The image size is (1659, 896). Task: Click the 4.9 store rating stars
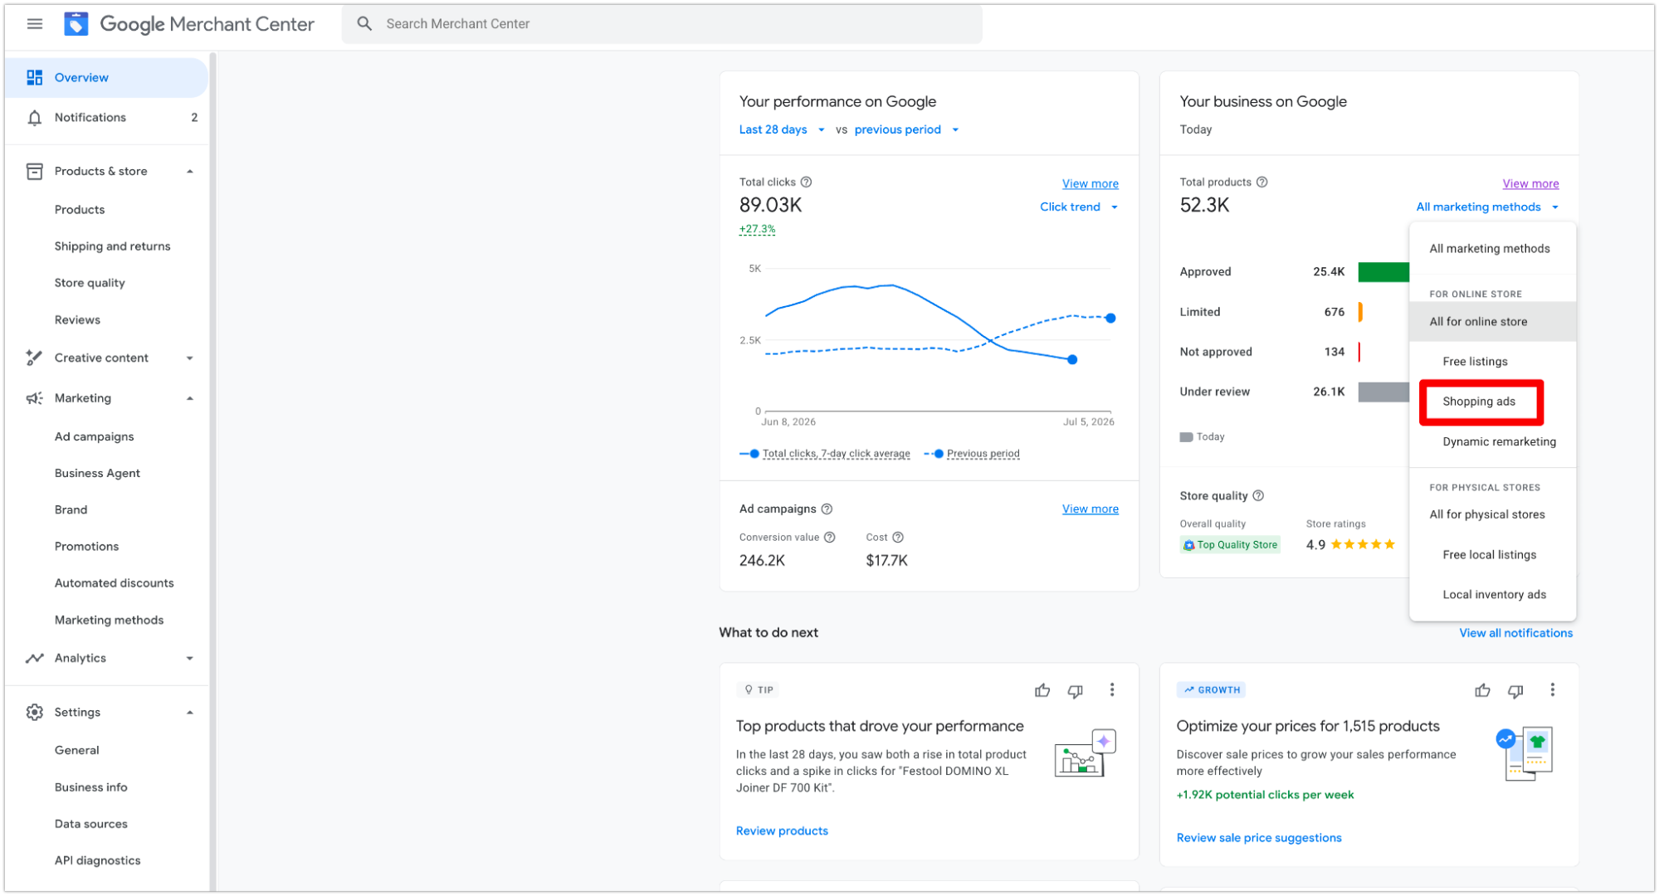pos(1363,545)
